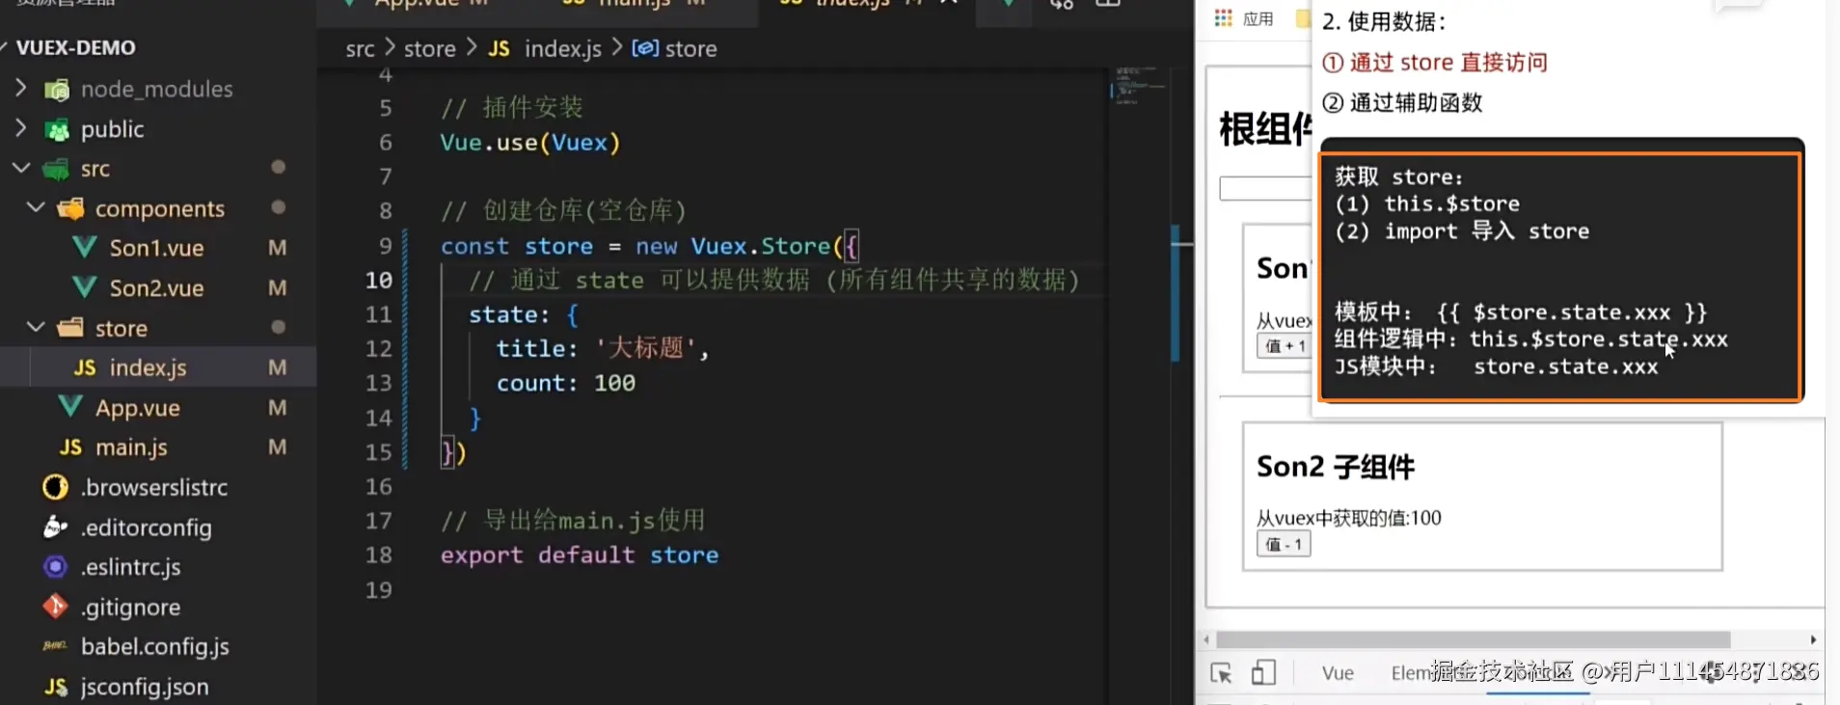Click the title '大标题' string on line 12

pos(646,348)
